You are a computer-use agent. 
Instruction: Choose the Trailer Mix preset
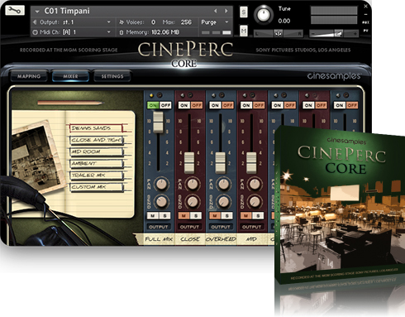click(96, 175)
